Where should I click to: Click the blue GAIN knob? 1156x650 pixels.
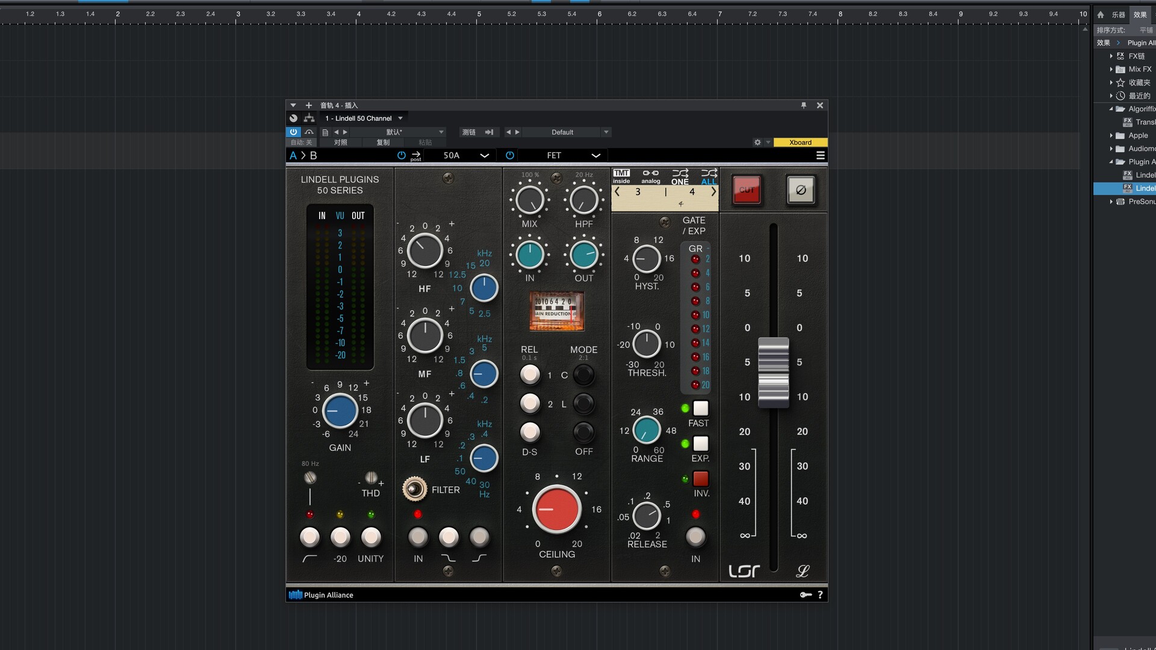pos(340,411)
